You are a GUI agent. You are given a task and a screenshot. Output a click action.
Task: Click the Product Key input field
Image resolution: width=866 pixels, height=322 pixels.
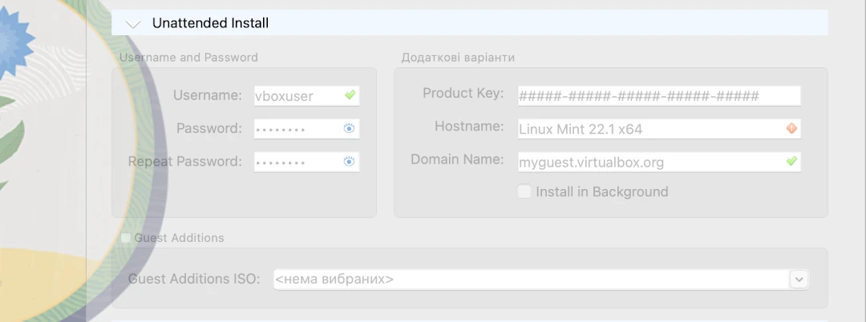659,96
